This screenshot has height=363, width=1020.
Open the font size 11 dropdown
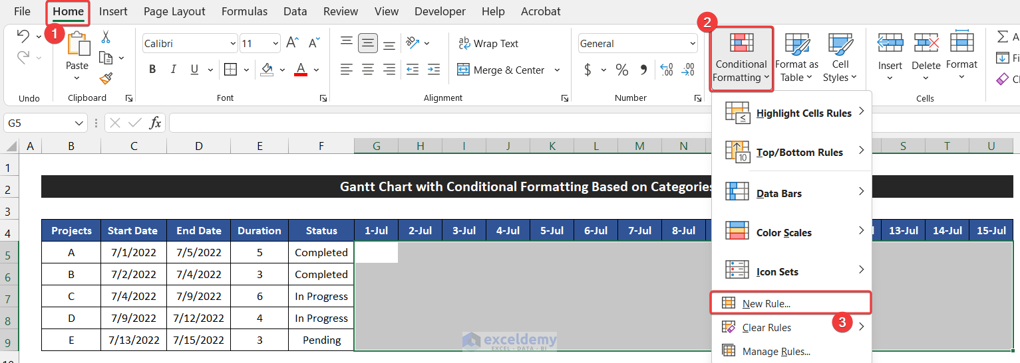click(276, 43)
